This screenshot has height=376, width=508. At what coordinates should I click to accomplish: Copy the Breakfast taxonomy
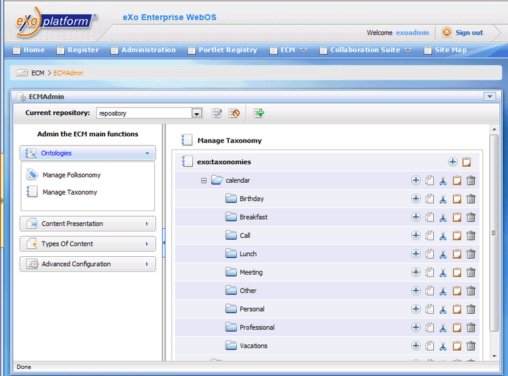[x=429, y=217]
